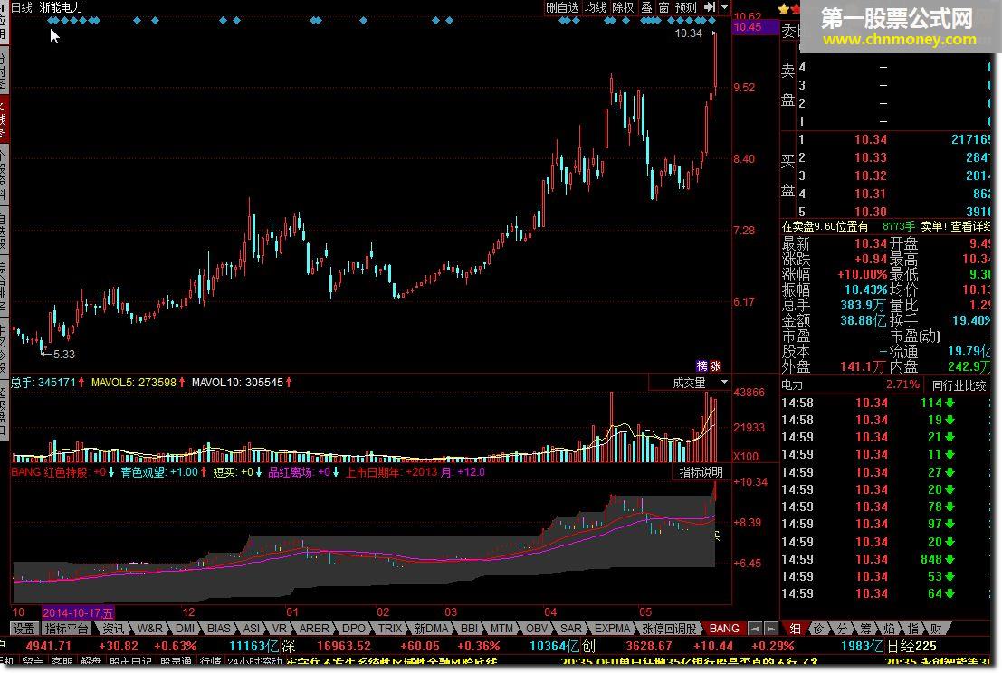Select the BIAS indicator tab
The width and height of the screenshot is (1002, 673).
click(x=218, y=629)
